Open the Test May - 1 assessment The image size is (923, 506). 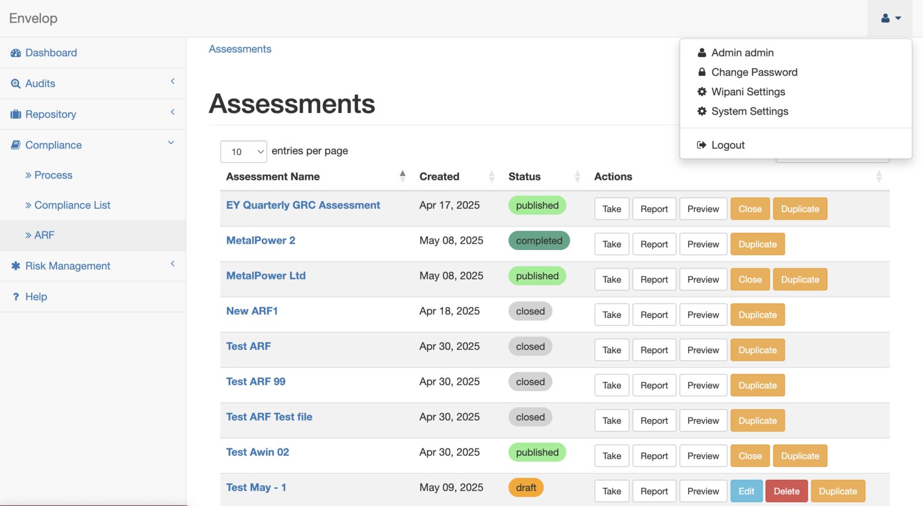pos(256,488)
